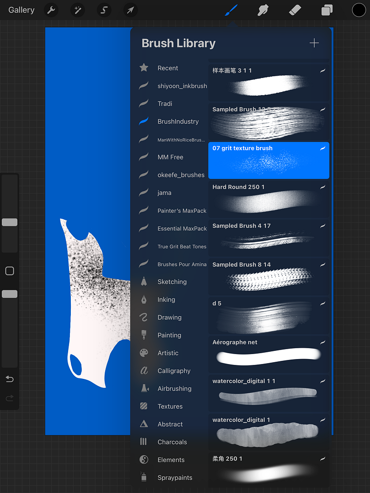Choose the 柔角 250 1 brush
This screenshot has height=493, width=370.
(268, 470)
